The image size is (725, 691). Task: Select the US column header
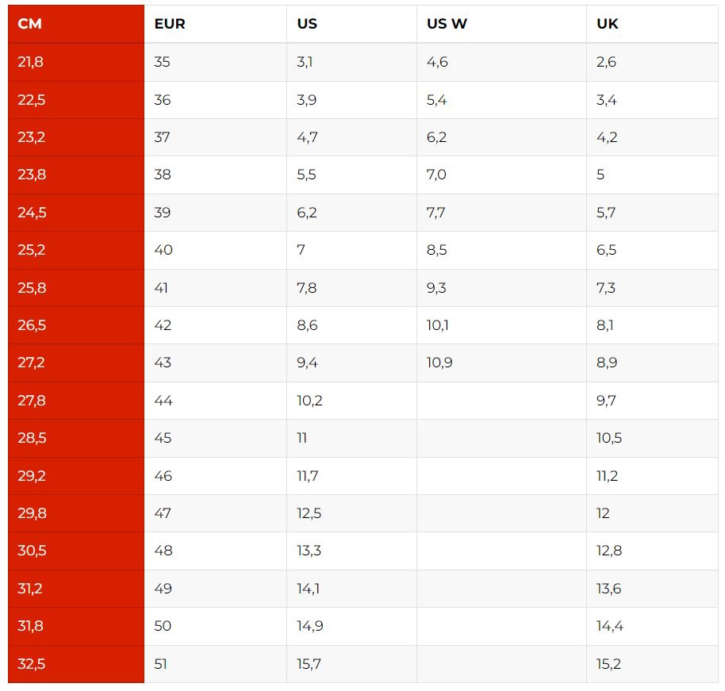pyautogui.click(x=351, y=24)
